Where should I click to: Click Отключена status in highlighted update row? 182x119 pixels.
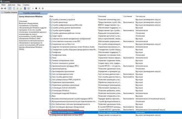[140, 112]
